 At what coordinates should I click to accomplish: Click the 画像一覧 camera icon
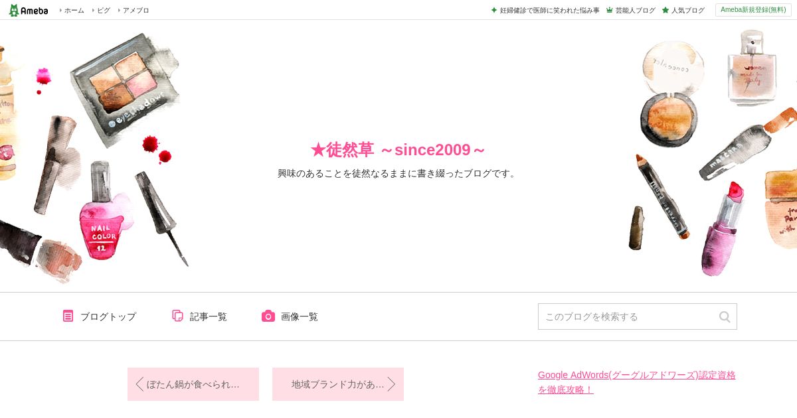268,316
